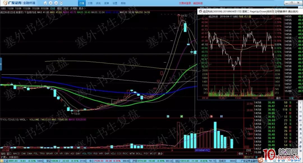303x163 pixels.
Task: Click the Sogou input method icon
Action: click(261, 160)
